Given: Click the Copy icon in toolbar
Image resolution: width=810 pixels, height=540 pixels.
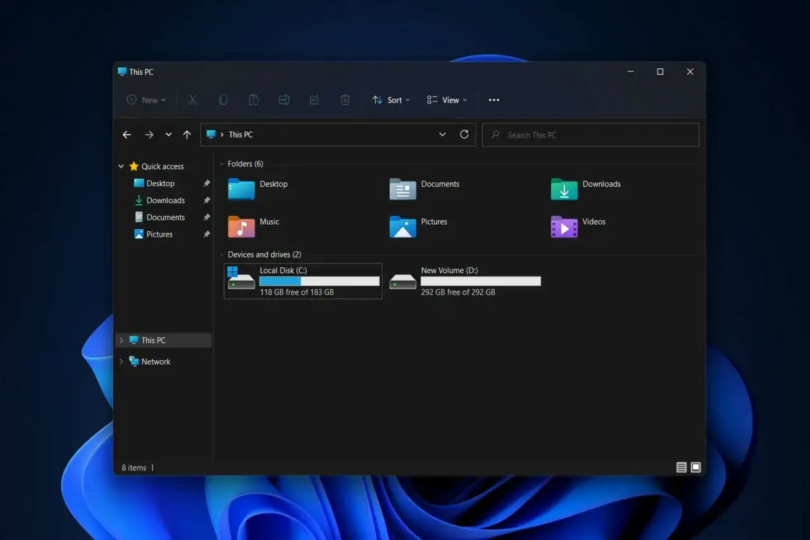Looking at the screenshot, I should 223,100.
